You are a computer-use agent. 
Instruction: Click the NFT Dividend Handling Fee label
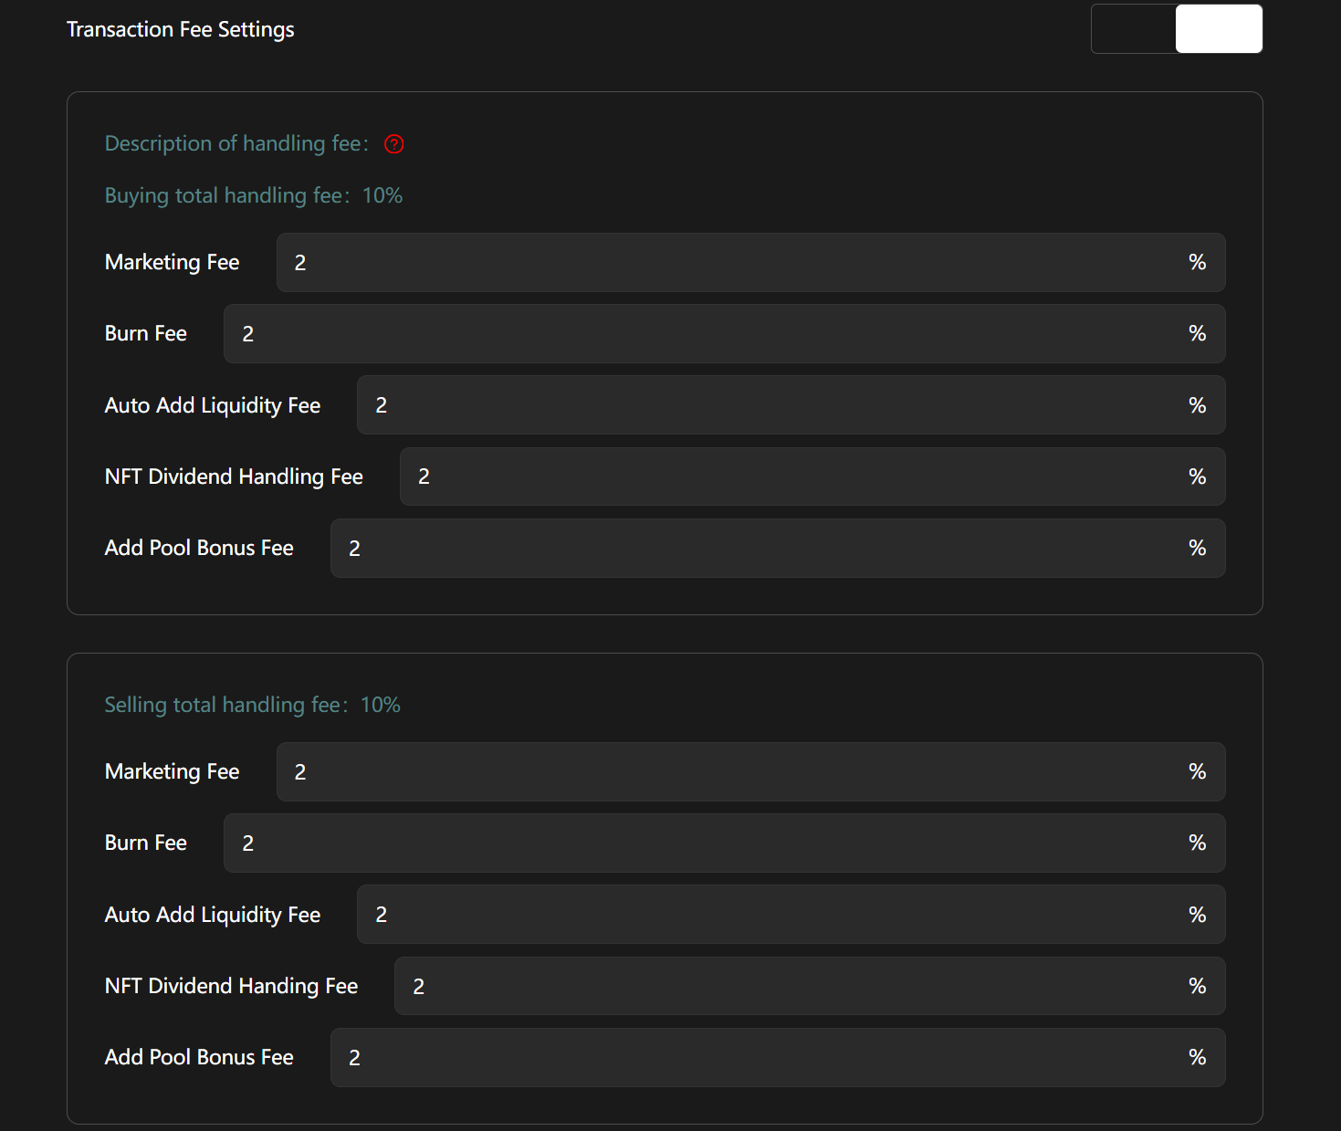click(x=234, y=476)
